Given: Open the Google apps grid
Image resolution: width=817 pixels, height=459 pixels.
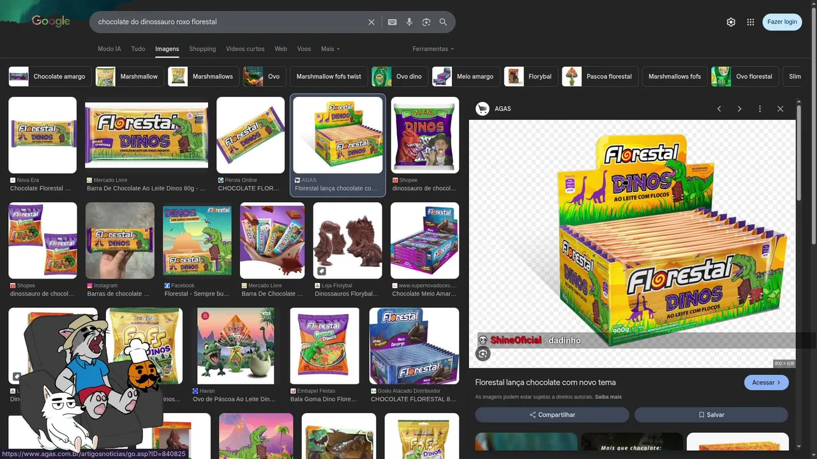Looking at the screenshot, I should click(x=751, y=22).
